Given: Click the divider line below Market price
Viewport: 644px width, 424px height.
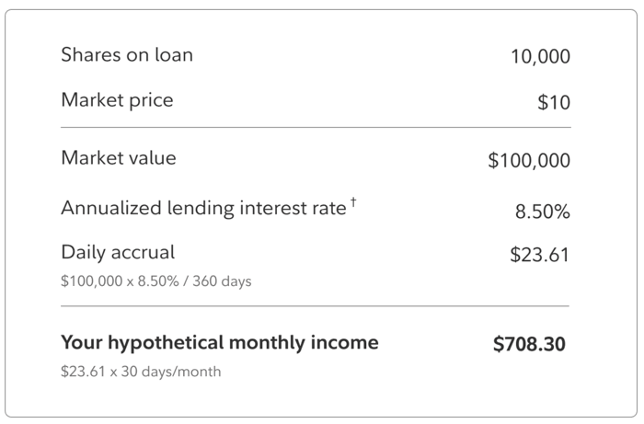Looking at the screenshot, I should 316,127.
